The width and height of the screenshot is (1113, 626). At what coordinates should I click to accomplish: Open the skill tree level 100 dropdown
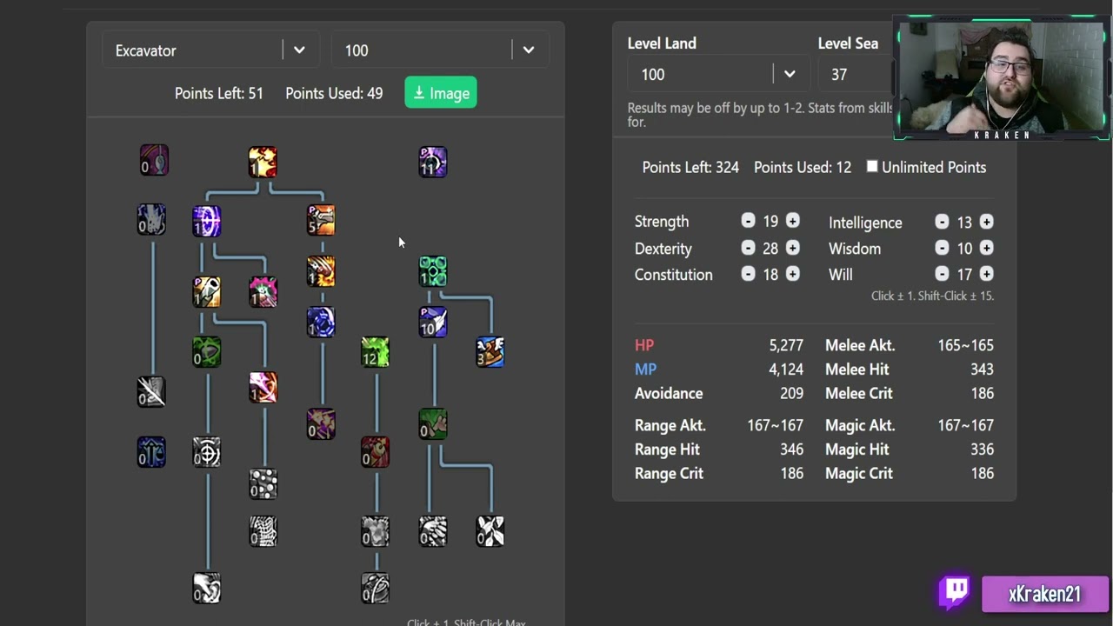(x=440, y=50)
